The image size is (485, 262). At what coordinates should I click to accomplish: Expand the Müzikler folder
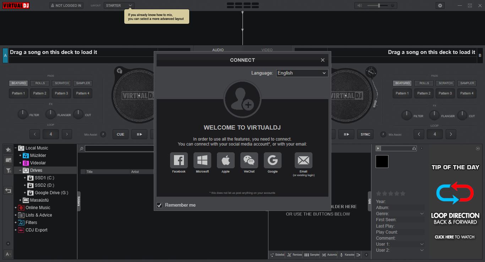pyautogui.click(x=20, y=155)
